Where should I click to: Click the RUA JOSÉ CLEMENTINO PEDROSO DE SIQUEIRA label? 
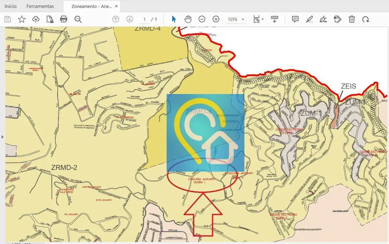click(84, 127)
